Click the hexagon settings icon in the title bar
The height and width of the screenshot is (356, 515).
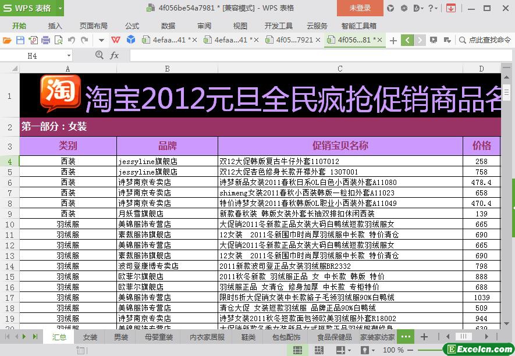click(404, 8)
